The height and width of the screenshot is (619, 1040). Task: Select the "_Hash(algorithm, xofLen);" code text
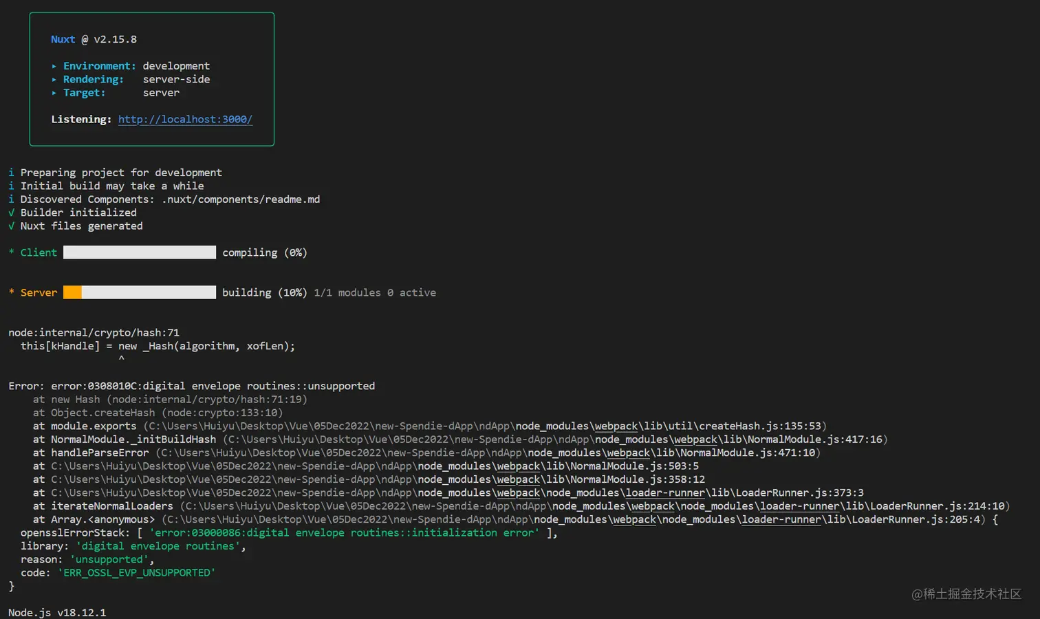click(x=219, y=346)
